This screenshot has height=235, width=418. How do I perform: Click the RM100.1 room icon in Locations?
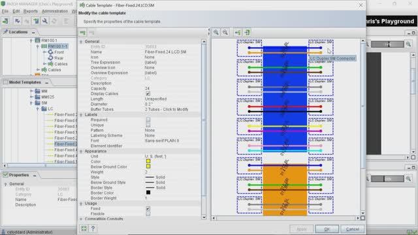[38, 40]
